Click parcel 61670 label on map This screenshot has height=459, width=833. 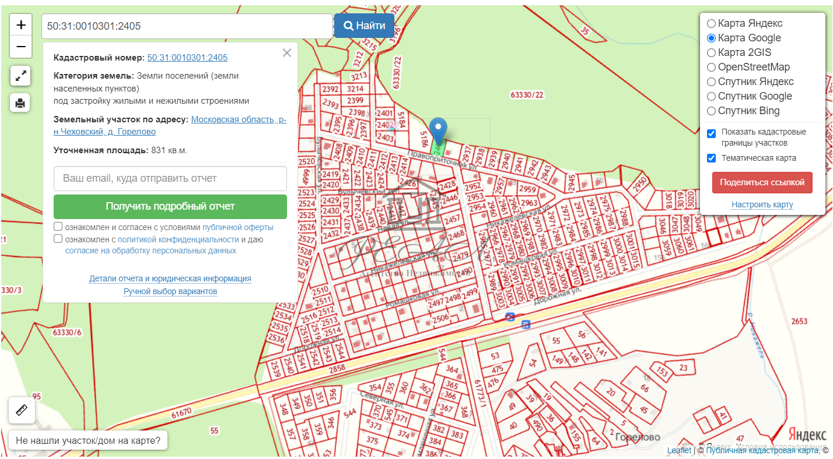[x=181, y=414]
